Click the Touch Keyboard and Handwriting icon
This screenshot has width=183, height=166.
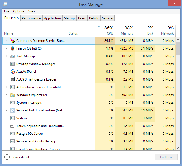click(x=12, y=126)
